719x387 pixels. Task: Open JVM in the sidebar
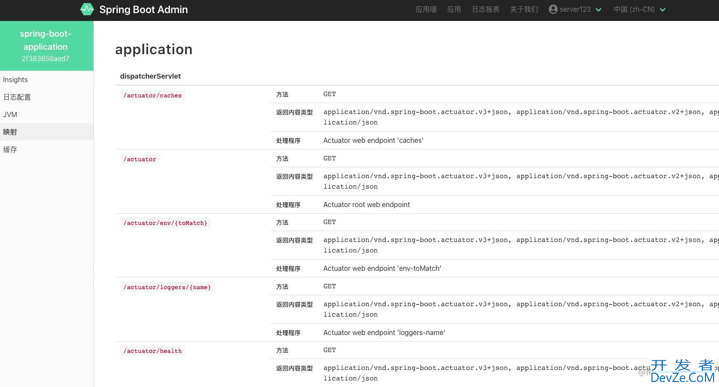47,114
